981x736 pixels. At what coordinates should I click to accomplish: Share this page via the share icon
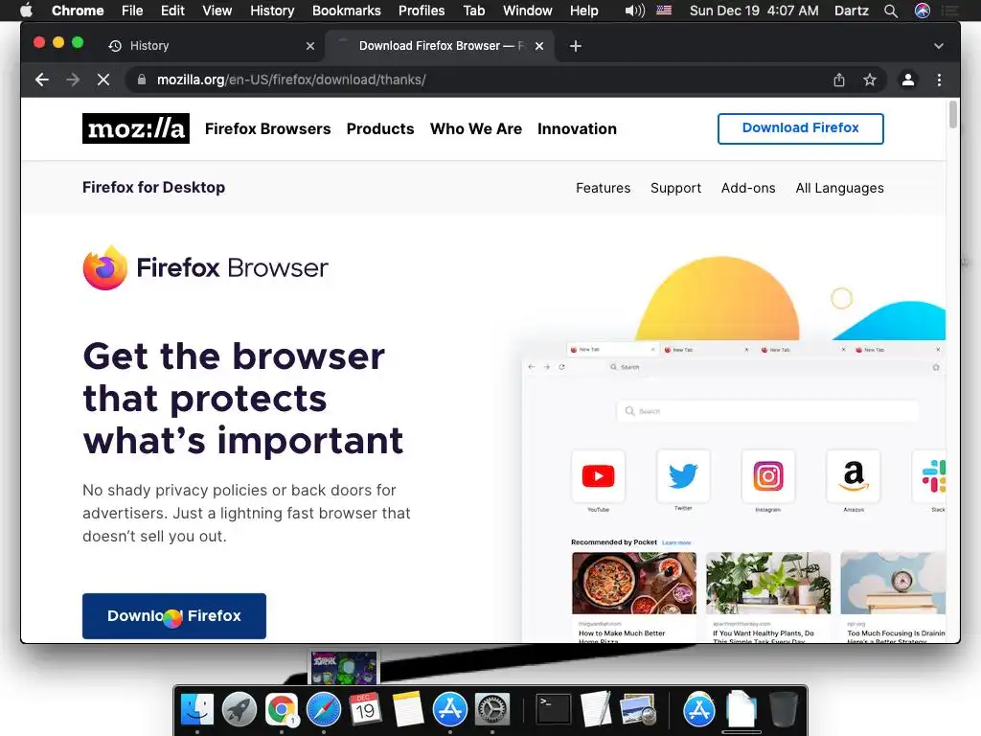coord(839,80)
